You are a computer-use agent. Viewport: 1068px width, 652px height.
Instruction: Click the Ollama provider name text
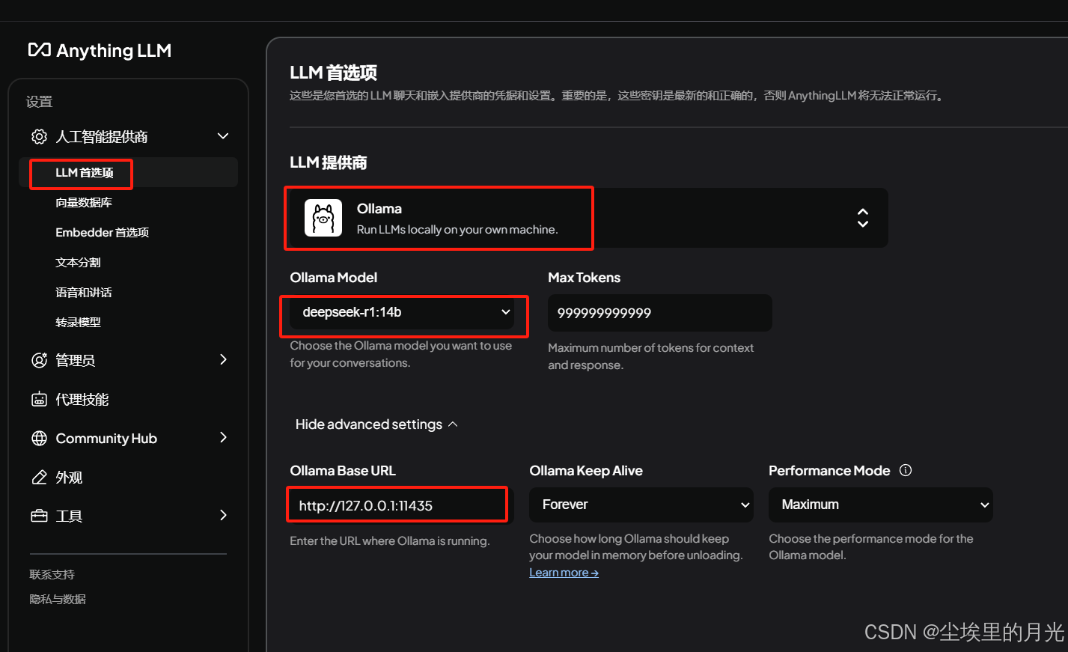pos(379,209)
